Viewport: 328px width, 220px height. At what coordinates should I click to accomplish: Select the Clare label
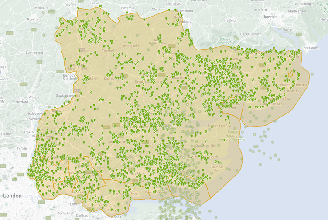pos(156,10)
